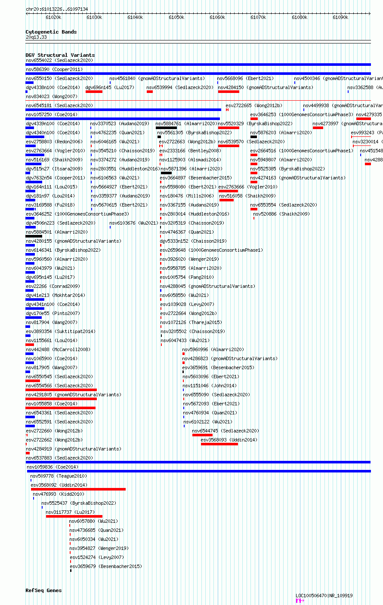Open variant nsv6539994 (Sedlazeck2020)
Screen dimensions: 383x605
180,87
